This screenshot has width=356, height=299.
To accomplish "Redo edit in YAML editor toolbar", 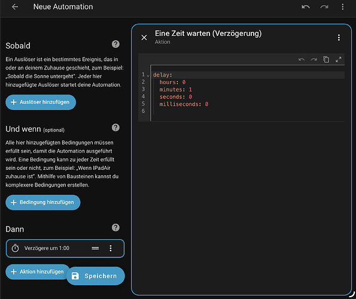I will coord(314,59).
